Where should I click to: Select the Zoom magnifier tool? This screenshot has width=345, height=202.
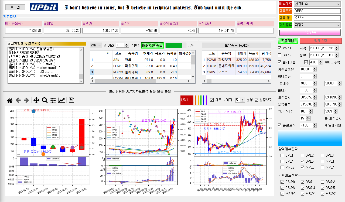pyautogui.click(x=45, y=101)
